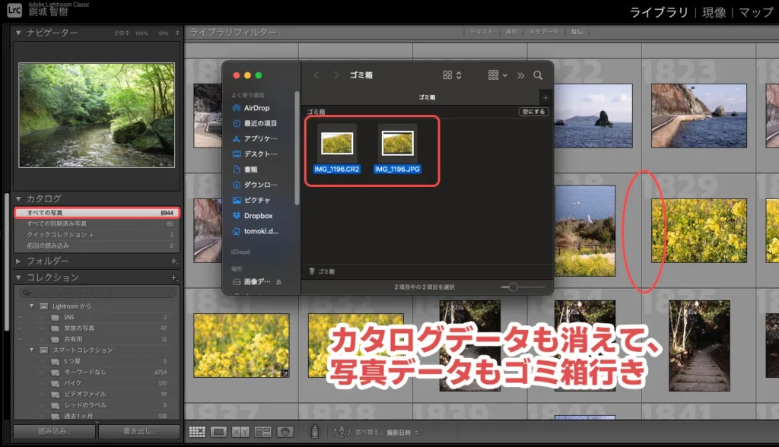Activate Survey view from the toolbar
This screenshot has height=447, width=779.
pyautogui.click(x=262, y=432)
